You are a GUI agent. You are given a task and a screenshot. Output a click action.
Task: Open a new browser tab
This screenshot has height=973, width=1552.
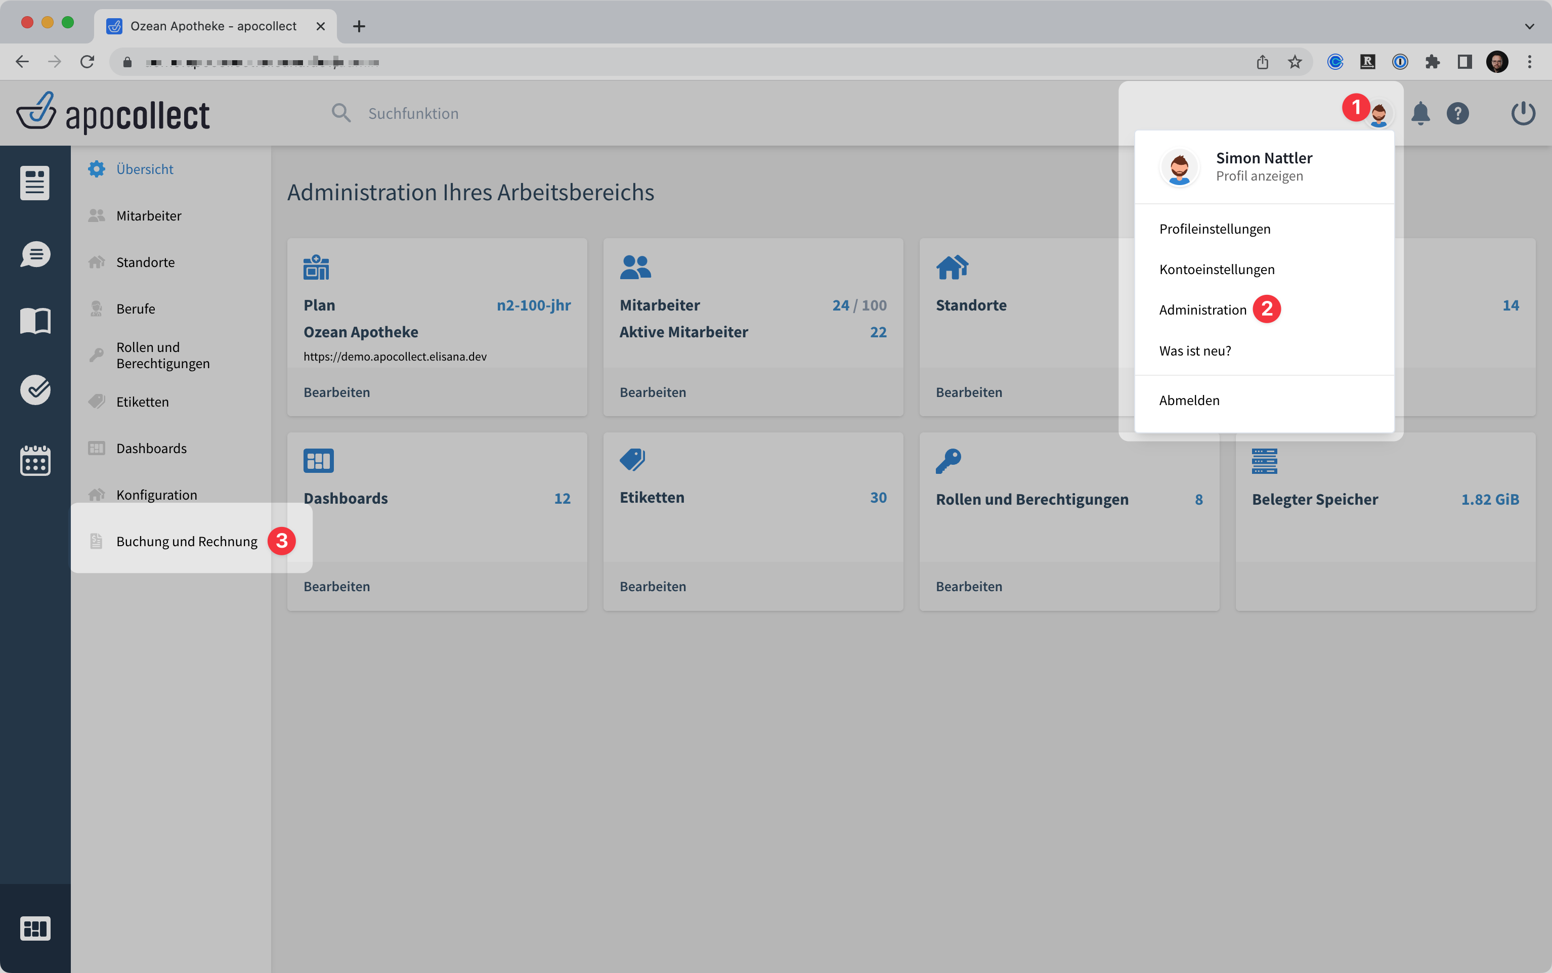(x=359, y=26)
